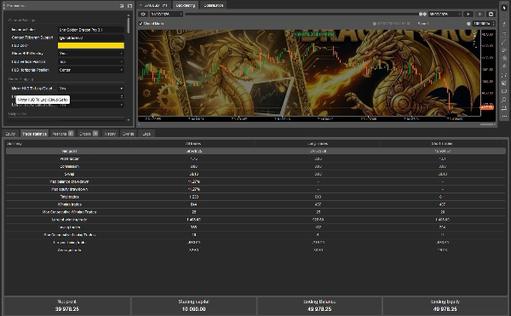
Task: Open the Logs tab
Action: pos(146,134)
